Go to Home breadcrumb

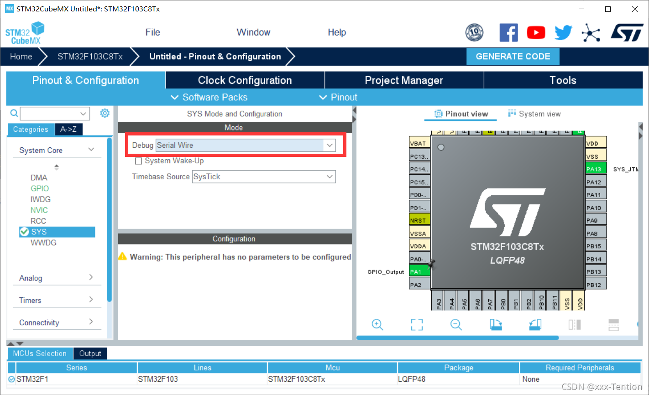[x=21, y=57]
